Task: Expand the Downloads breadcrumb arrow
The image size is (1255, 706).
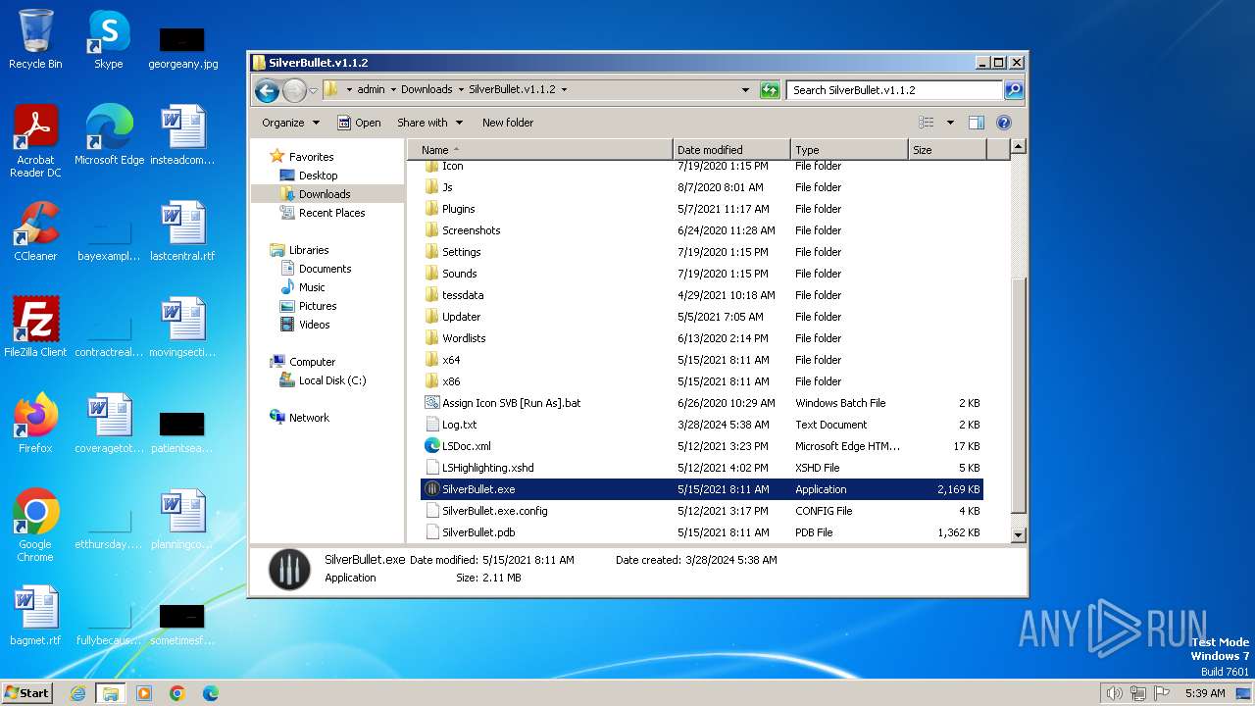Action: [461, 89]
